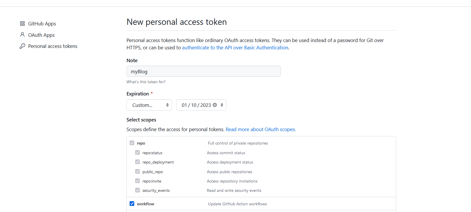
Task: Click the date field spinner arrows
Action: 222,105
